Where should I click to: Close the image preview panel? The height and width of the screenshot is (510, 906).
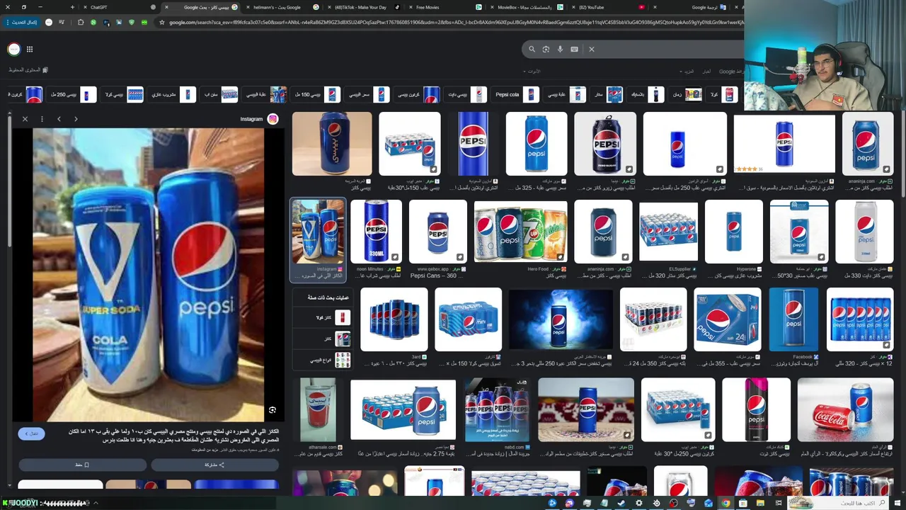[x=25, y=119]
